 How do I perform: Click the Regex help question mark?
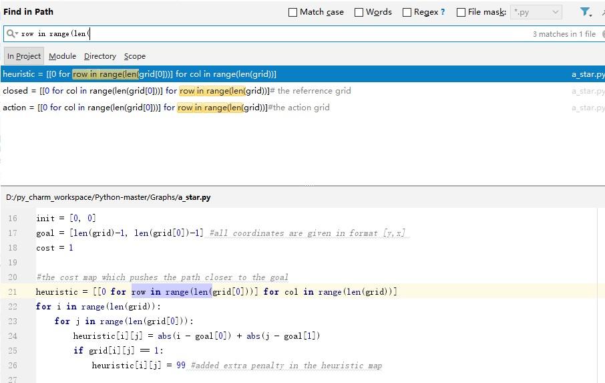pos(443,12)
